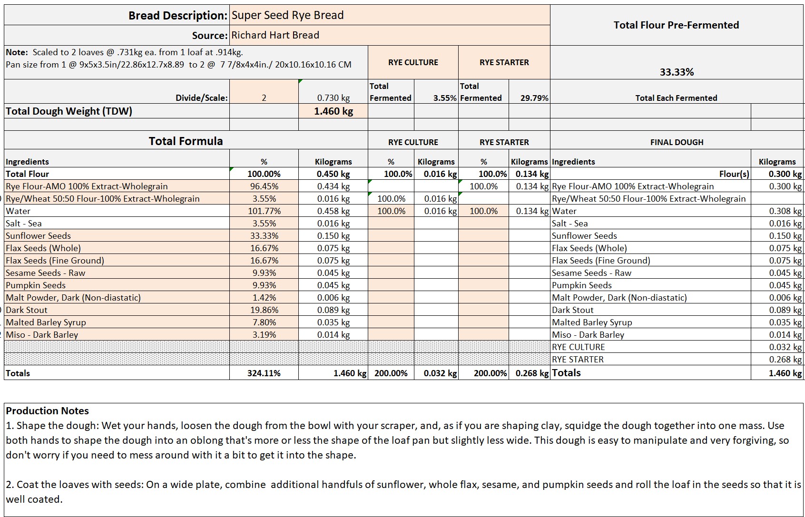Click the Rye Flour-AMO percentage cell 96.45%

point(264,186)
